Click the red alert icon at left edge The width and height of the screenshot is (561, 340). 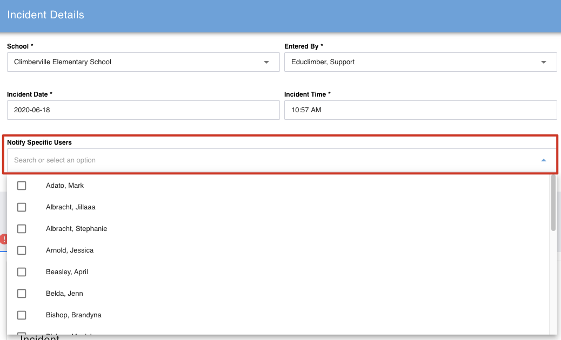(3, 239)
